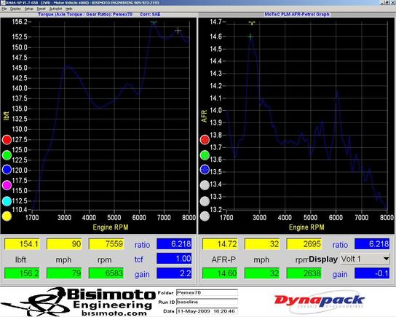The width and height of the screenshot is (396, 317).
Task: Click the Run ID field showing baseline
Action: (207, 302)
